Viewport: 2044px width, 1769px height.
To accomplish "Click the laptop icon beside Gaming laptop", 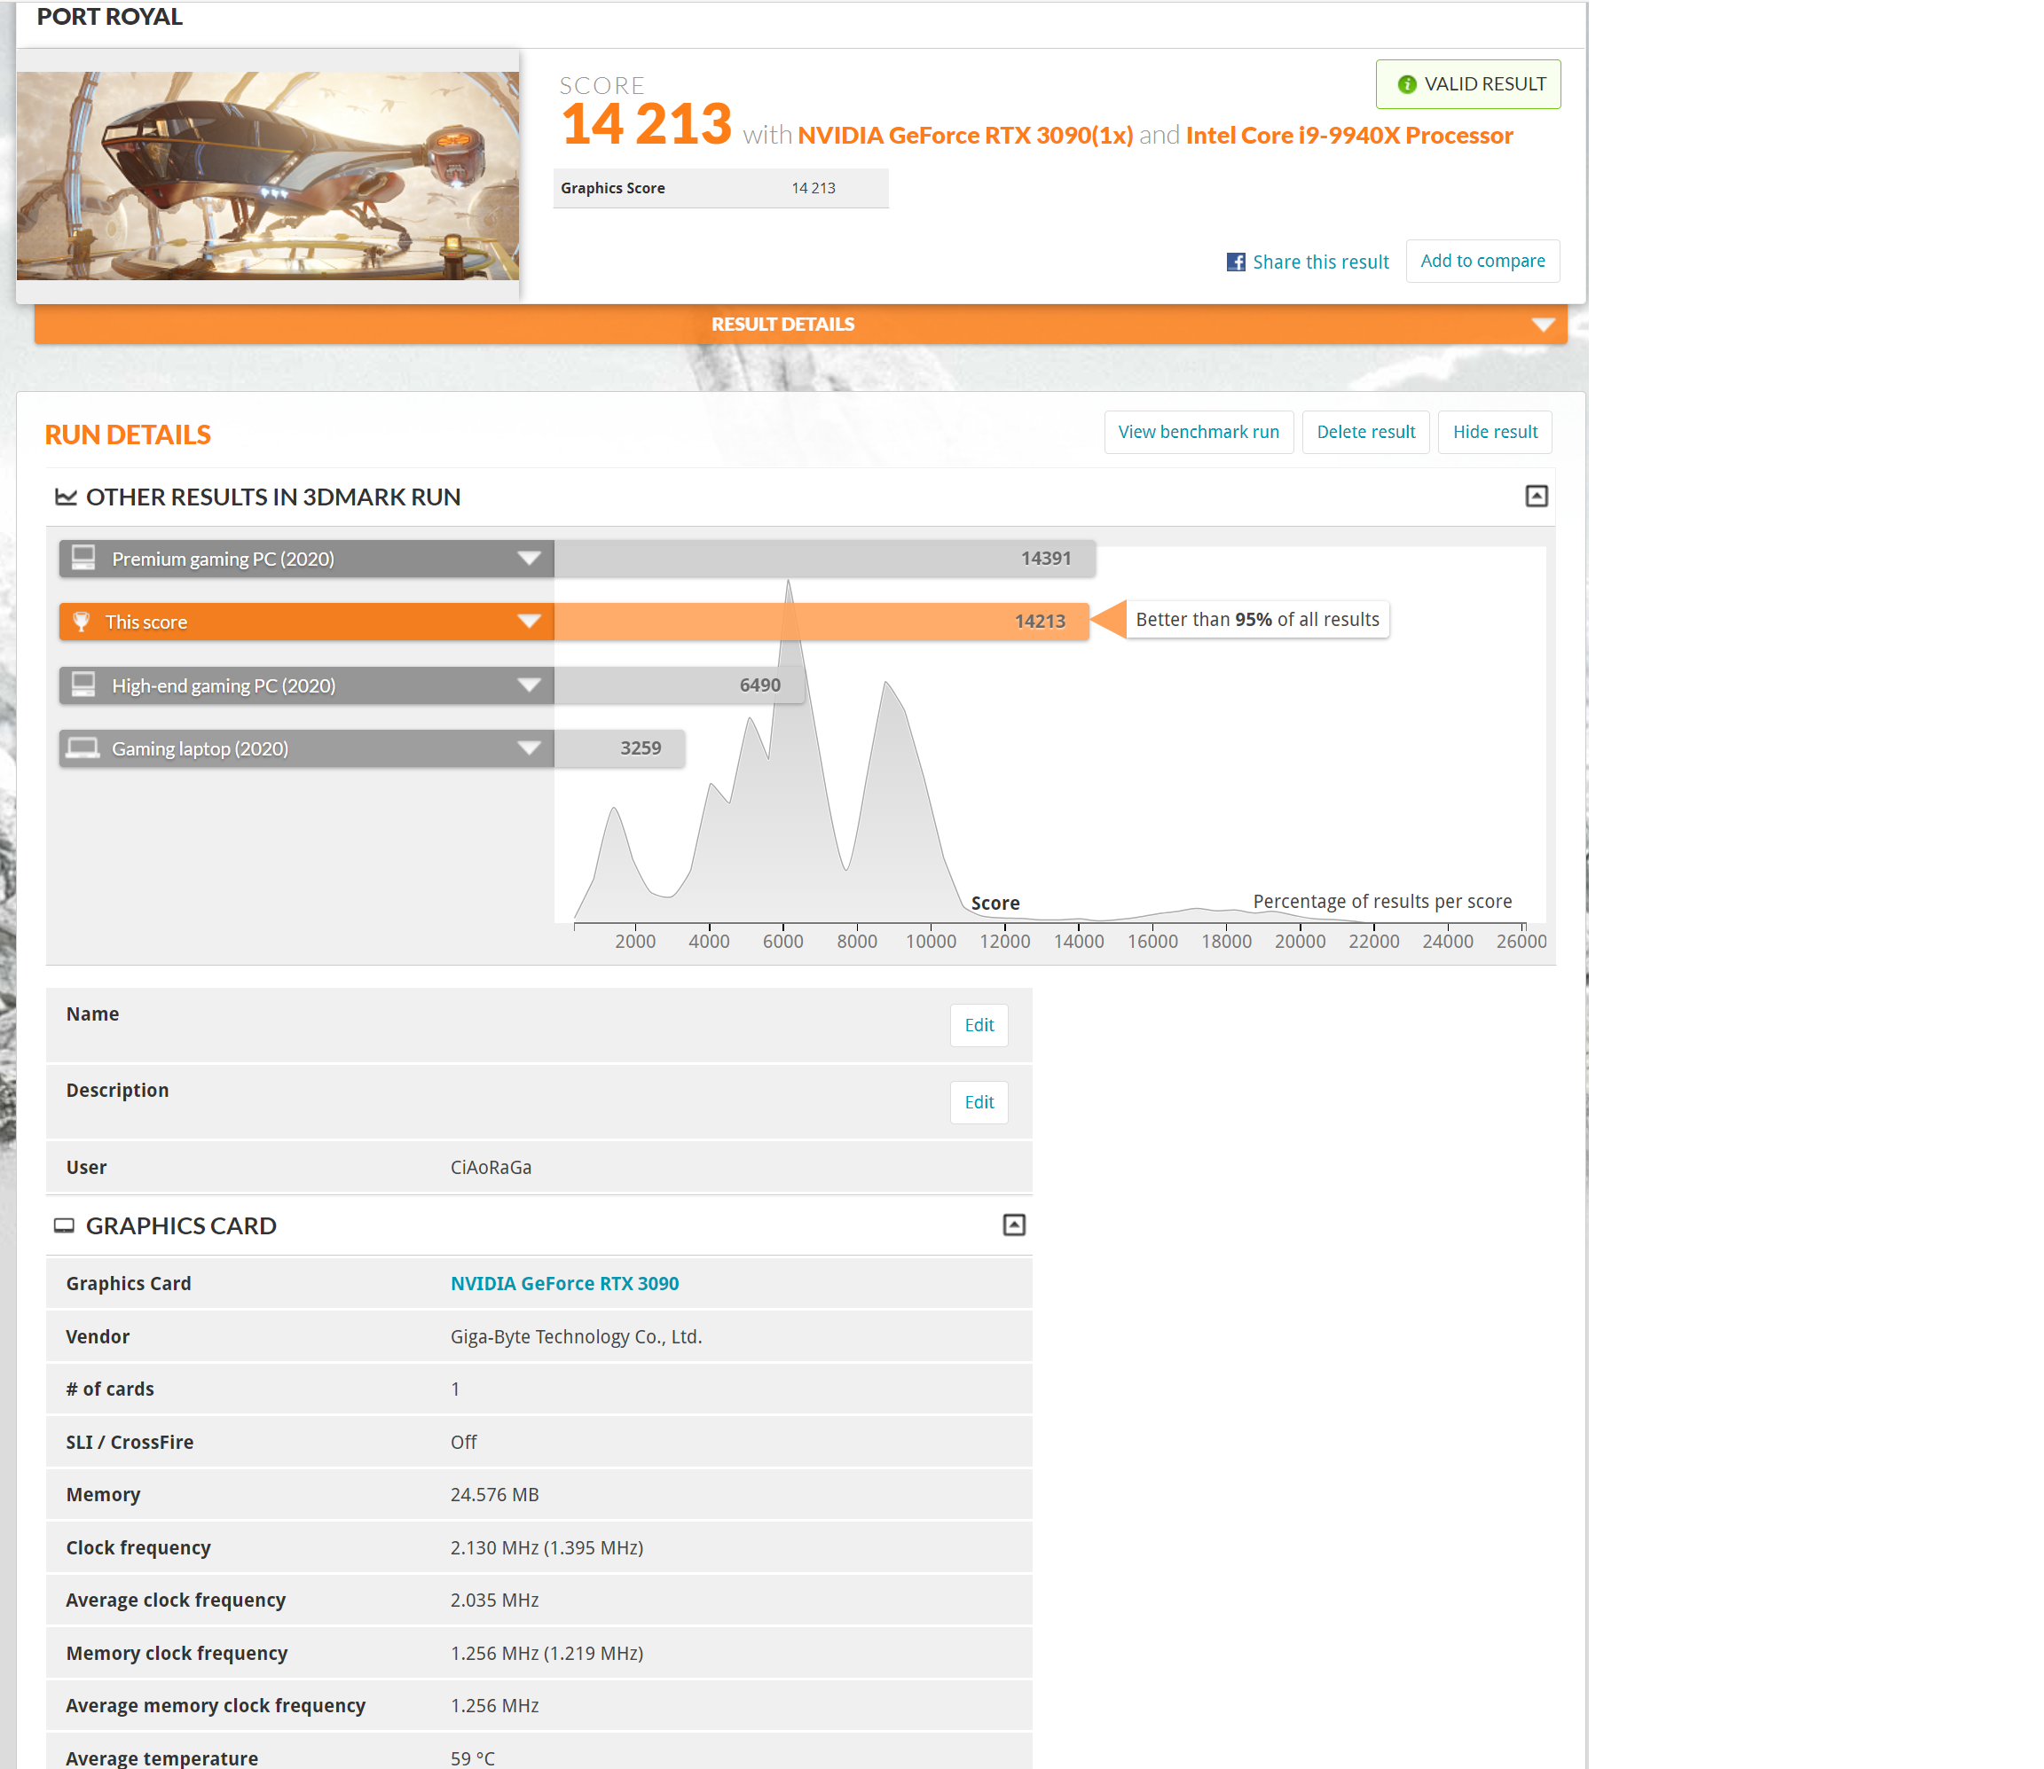I will 83,748.
